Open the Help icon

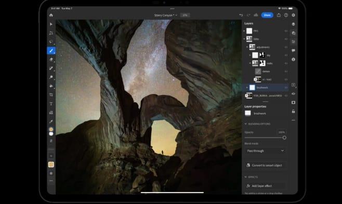coord(286,15)
